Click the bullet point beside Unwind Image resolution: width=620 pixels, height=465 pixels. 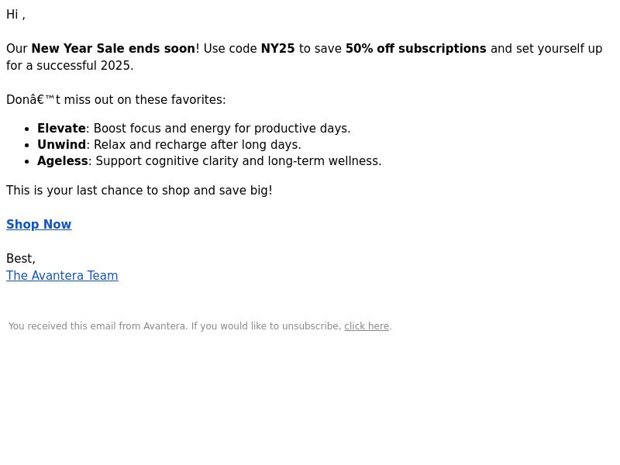[27, 146]
